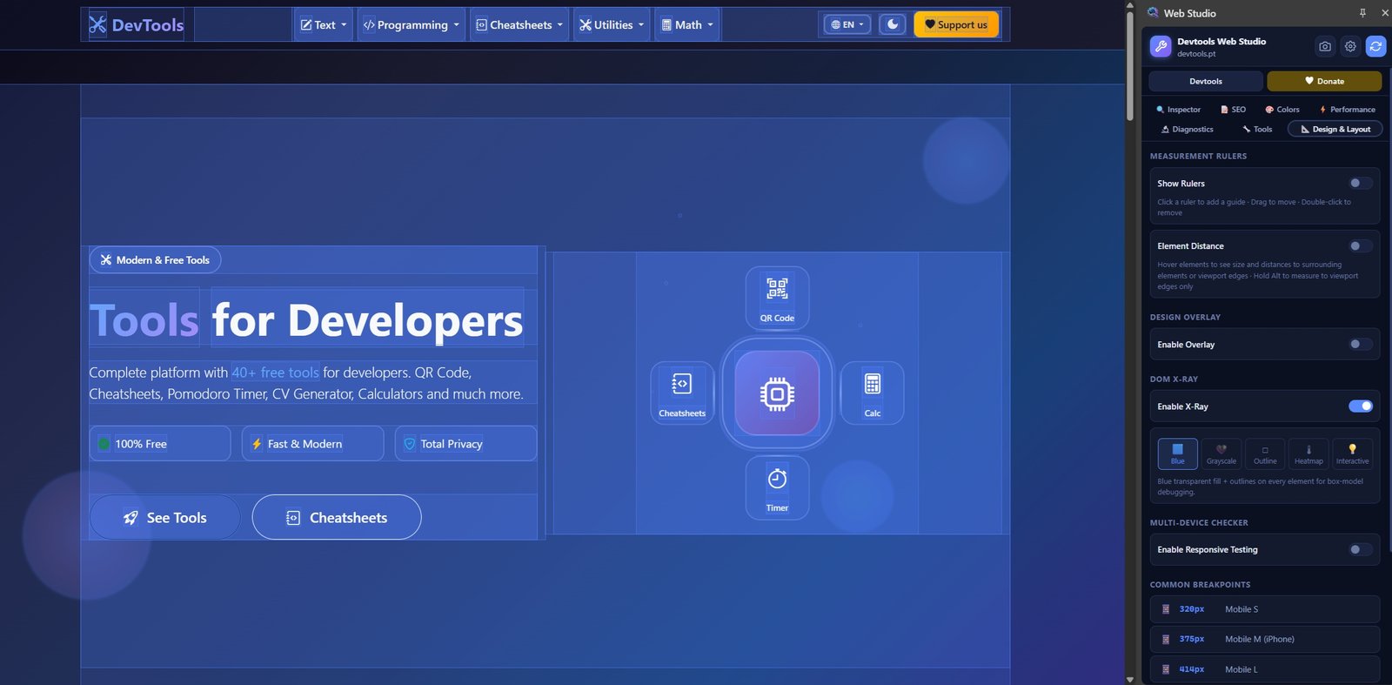Open the Tools tab in Web Studio
The height and width of the screenshot is (685, 1392).
(x=1257, y=129)
